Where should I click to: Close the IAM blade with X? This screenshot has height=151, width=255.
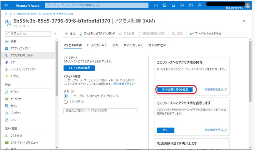(244, 21)
